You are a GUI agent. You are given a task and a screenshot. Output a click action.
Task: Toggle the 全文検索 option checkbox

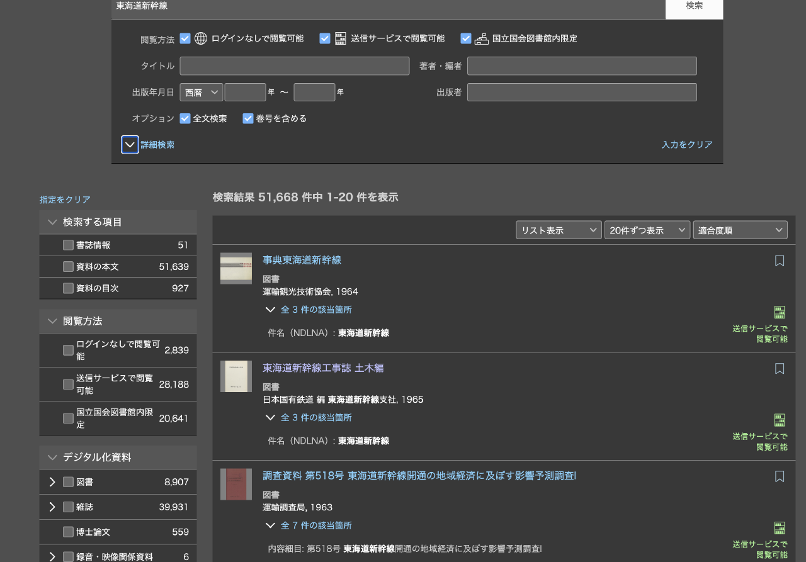[x=185, y=118]
